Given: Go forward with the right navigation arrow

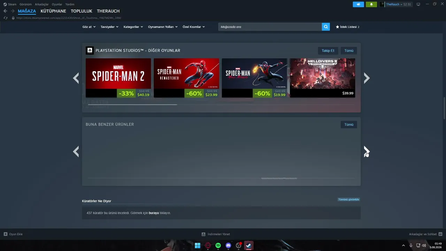Looking at the screenshot, I should (13, 11).
